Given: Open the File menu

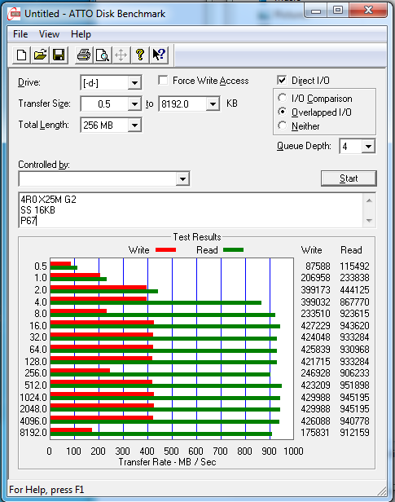Looking at the screenshot, I should click(x=20, y=34).
